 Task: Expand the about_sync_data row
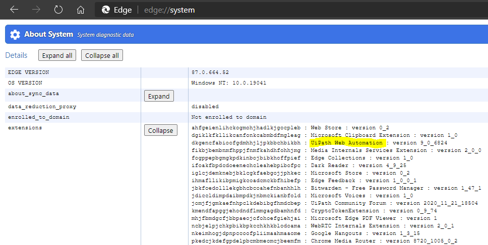point(159,96)
